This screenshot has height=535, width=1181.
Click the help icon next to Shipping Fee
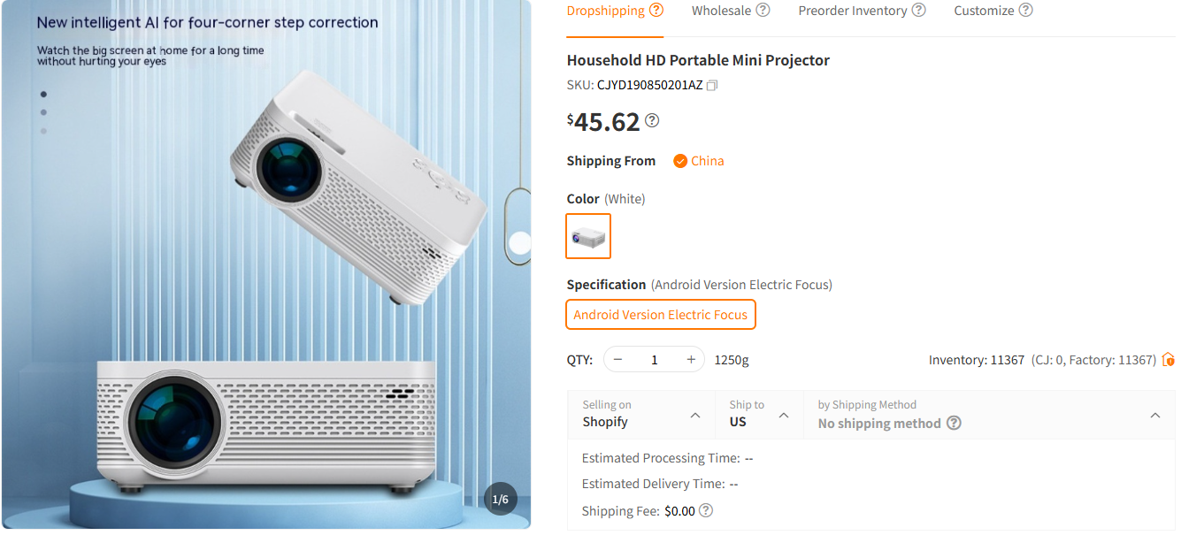(705, 510)
